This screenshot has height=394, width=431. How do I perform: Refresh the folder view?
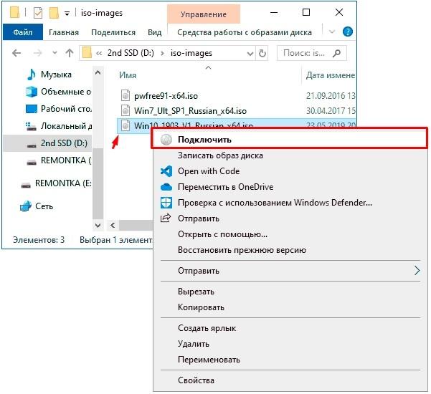tap(262, 53)
